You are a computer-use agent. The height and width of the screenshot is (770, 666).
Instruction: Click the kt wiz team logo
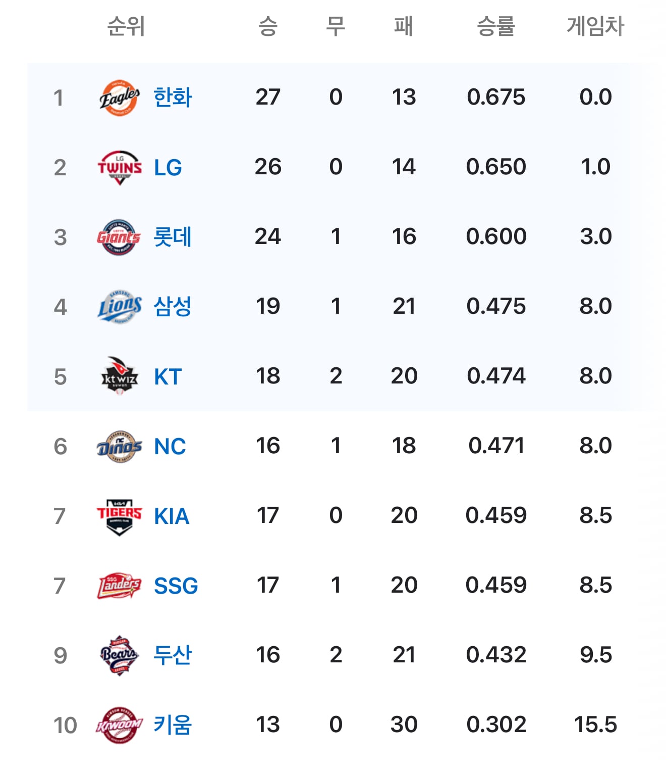(x=120, y=376)
